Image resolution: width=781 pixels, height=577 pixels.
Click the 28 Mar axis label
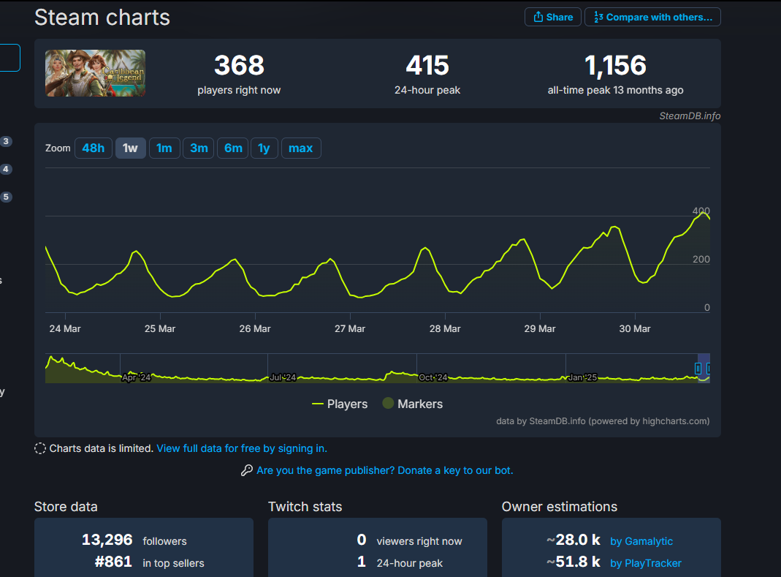(445, 328)
